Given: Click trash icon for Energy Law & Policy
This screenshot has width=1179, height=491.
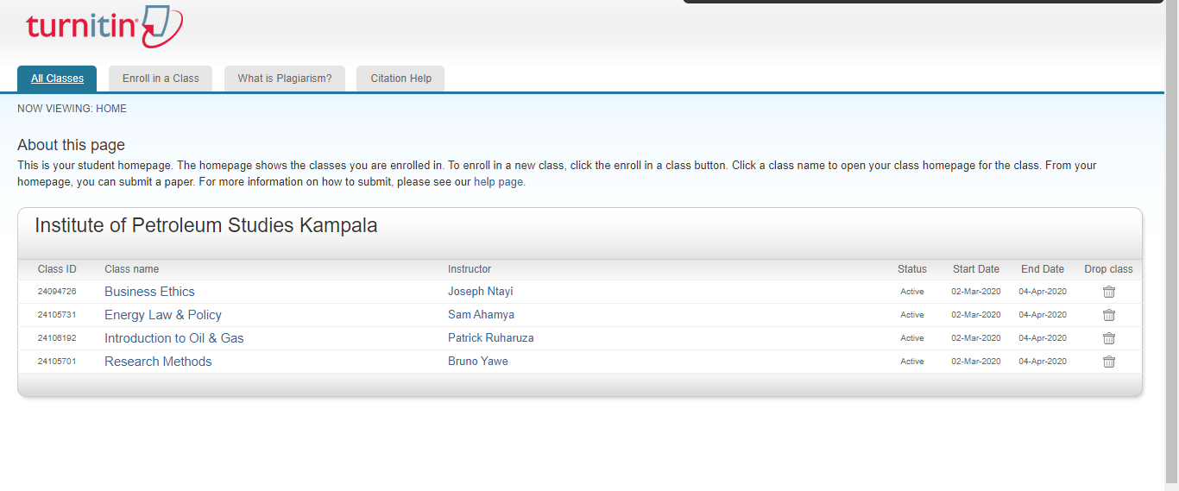Looking at the screenshot, I should click(1109, 315).
